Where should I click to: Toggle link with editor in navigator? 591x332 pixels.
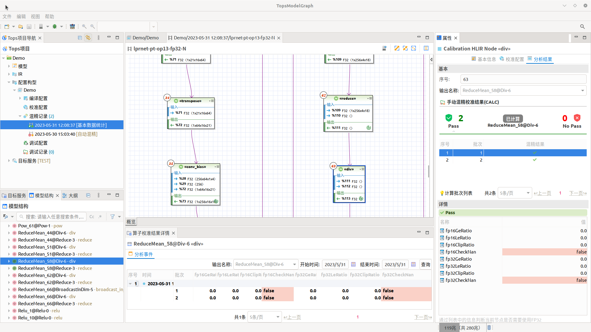tap(88, 38)
